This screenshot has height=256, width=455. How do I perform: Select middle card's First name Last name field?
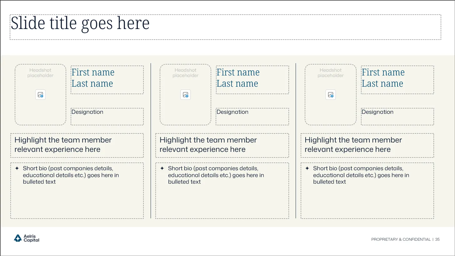coord(252,80)
